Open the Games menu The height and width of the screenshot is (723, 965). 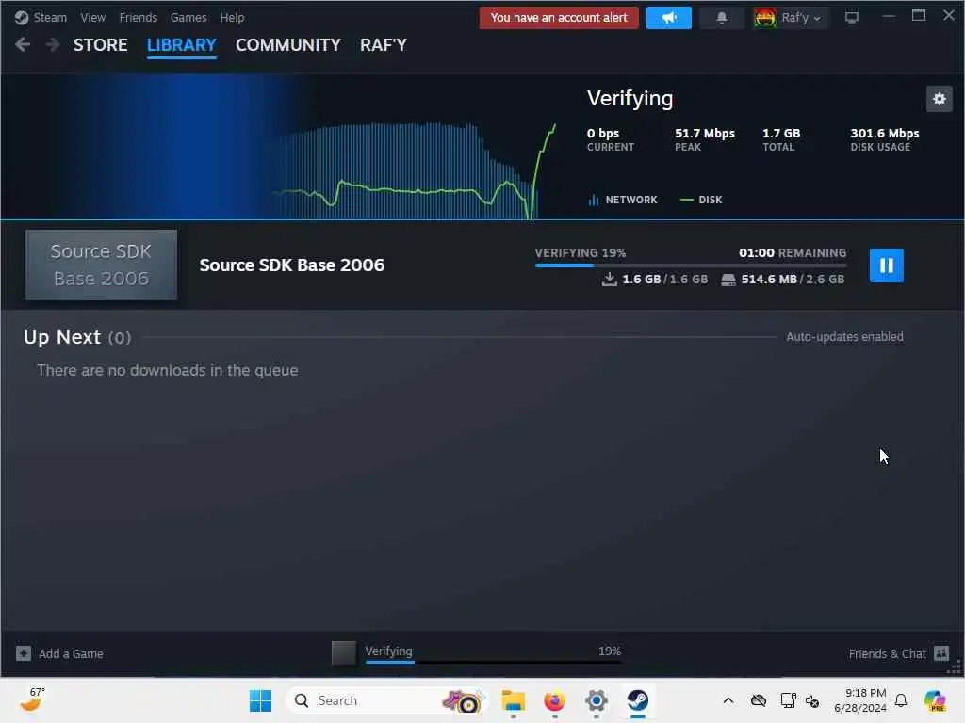pos(188,17)
